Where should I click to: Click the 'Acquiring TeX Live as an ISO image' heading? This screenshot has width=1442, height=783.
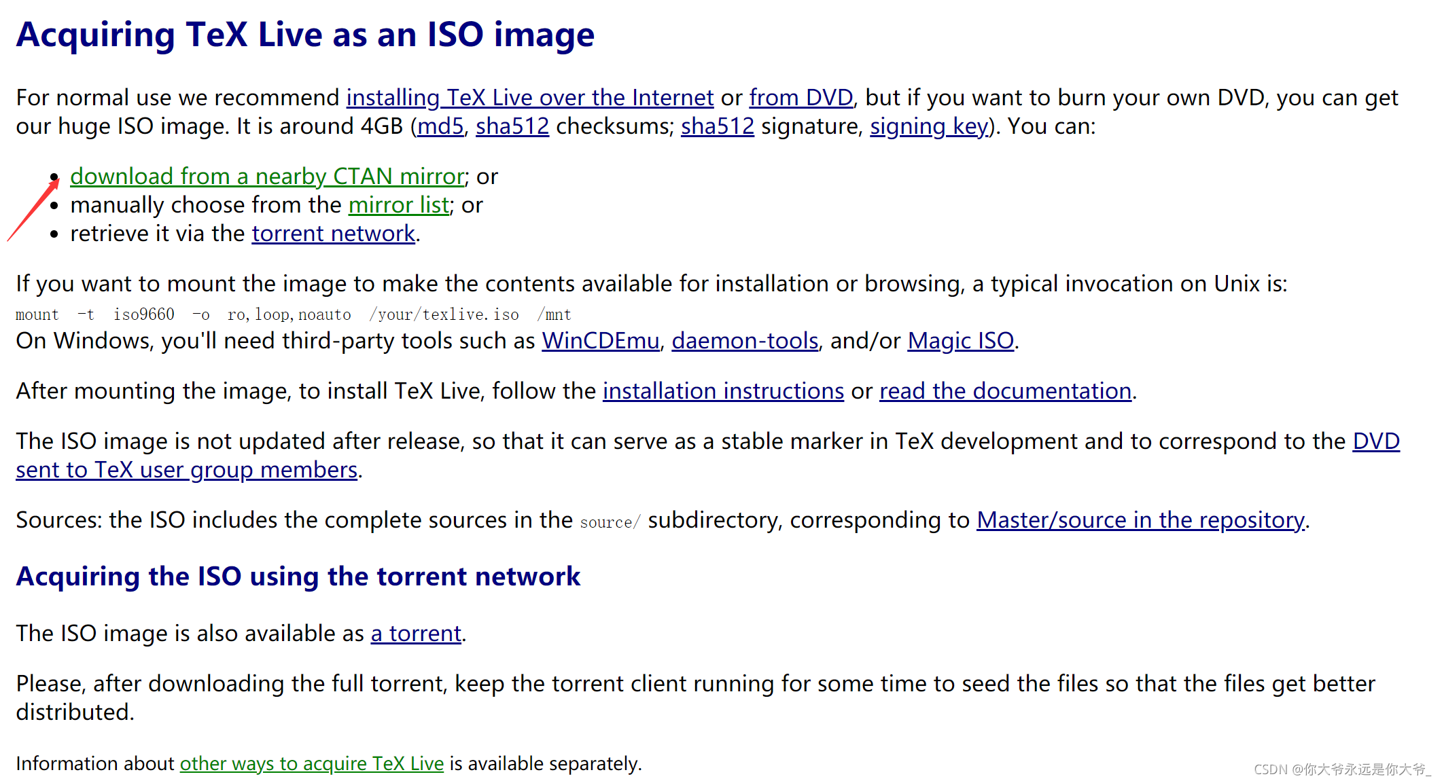click(305, 35)
